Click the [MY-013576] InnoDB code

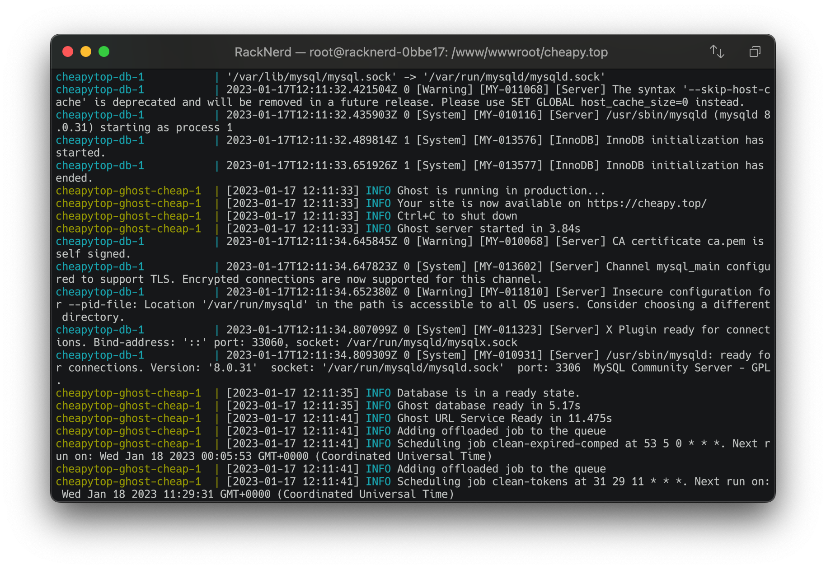click(x=507, y=140)
